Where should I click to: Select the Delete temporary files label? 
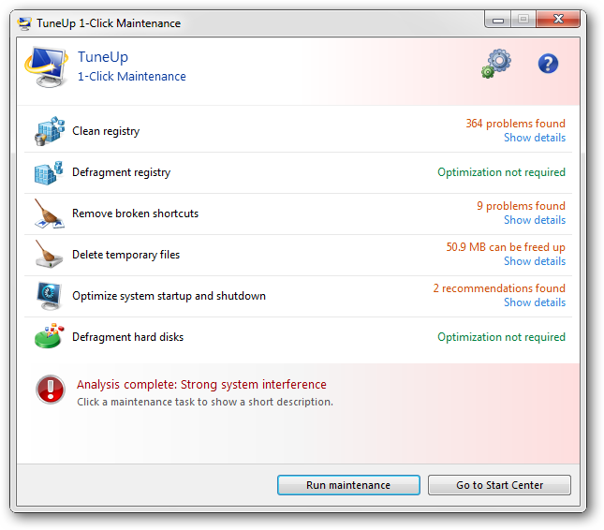pos(126,255)
